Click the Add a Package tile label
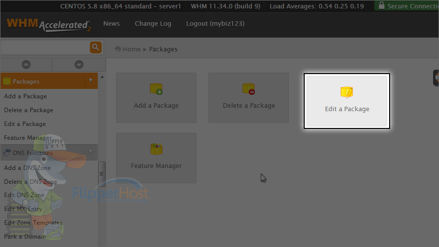This screenshot has width=439, height=247. pyautogui.click(x=156, y=106)
